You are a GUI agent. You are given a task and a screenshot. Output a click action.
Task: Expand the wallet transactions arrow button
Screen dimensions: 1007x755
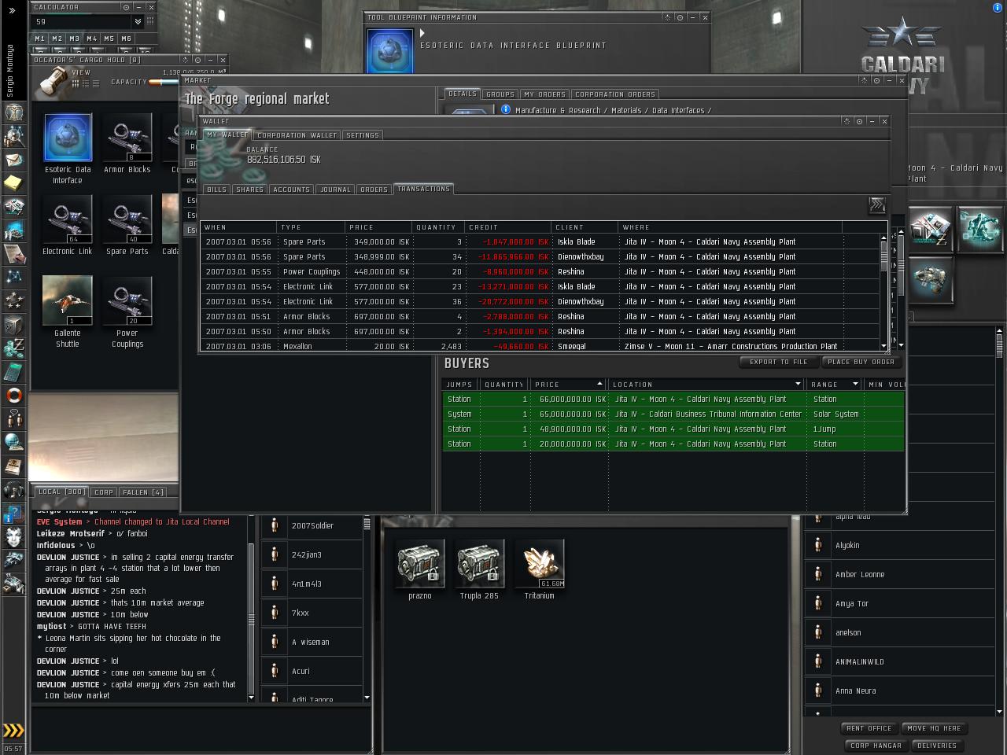877,205
